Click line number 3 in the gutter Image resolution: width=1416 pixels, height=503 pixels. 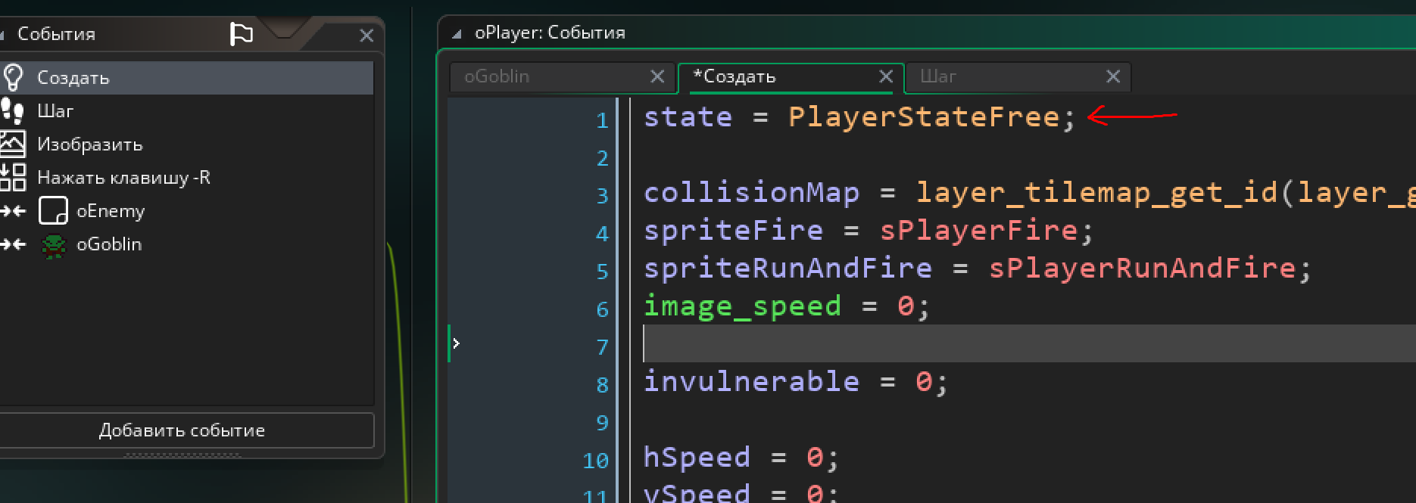(x=603, y=197)
